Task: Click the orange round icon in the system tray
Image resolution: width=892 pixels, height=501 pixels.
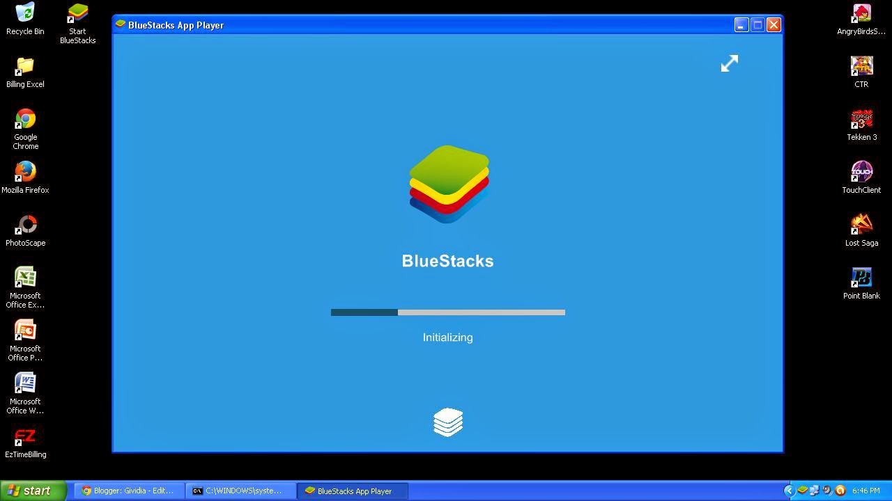Action: [840, 491]
